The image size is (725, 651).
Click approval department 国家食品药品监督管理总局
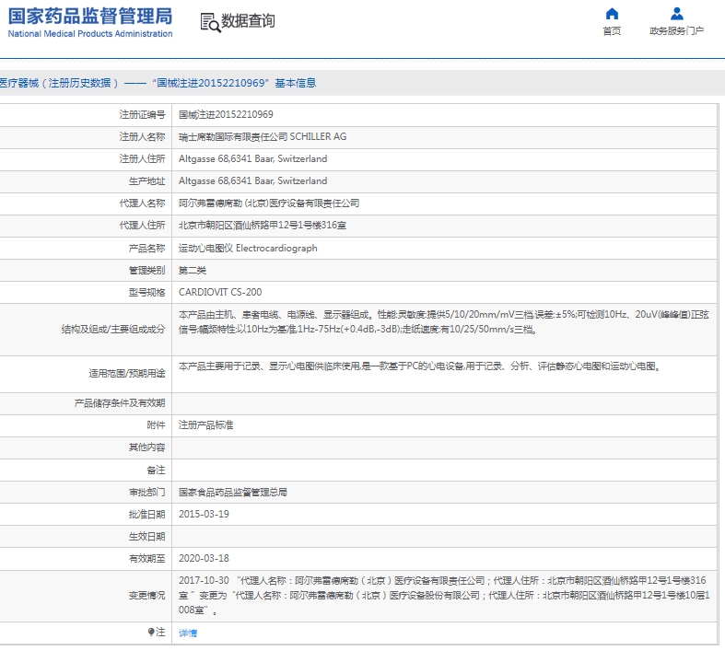[x=232, y=492]
